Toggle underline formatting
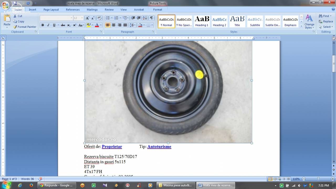Viewport: 336px width, 189px height. click(x=54, y=25)
